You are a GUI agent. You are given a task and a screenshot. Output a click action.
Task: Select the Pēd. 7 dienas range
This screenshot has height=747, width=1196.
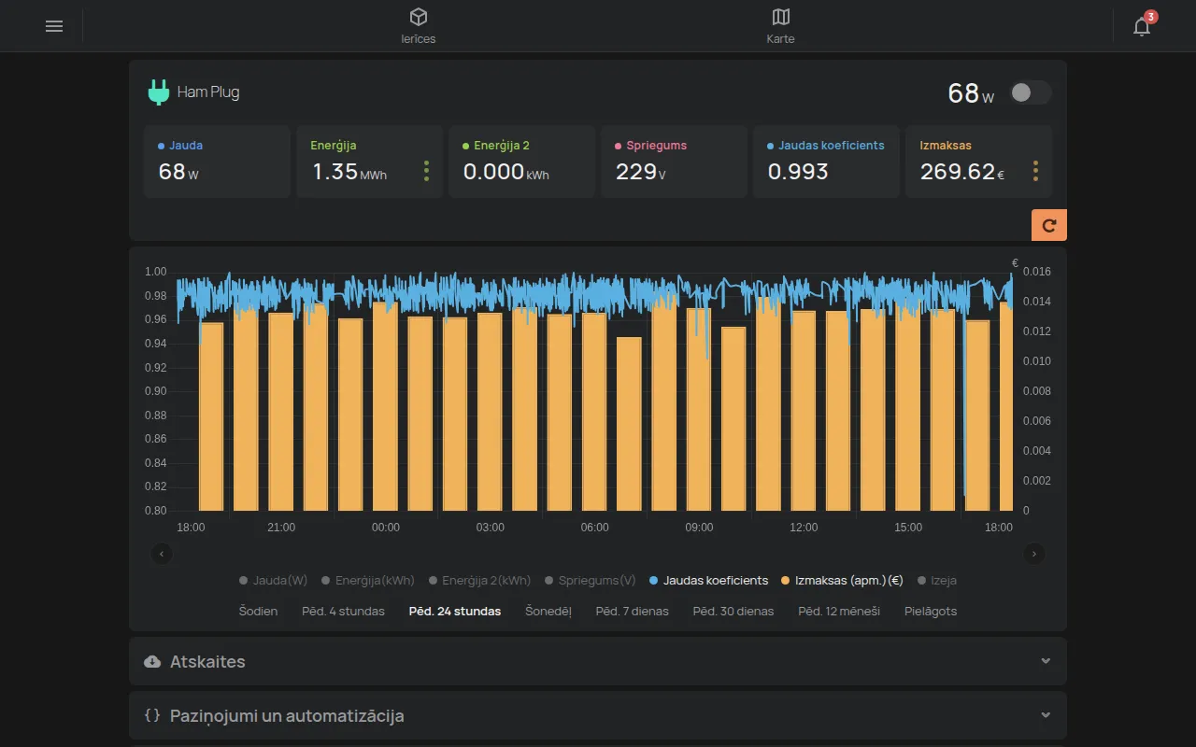point(633,612)
